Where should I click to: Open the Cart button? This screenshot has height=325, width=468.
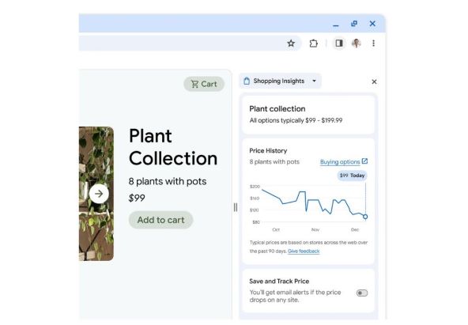point(204,84)
